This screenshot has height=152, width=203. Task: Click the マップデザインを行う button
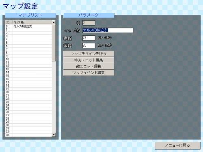pyautogui.click(x=89, y=54)
